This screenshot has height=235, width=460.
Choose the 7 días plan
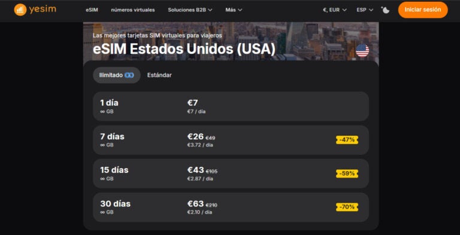coord(231,140)
